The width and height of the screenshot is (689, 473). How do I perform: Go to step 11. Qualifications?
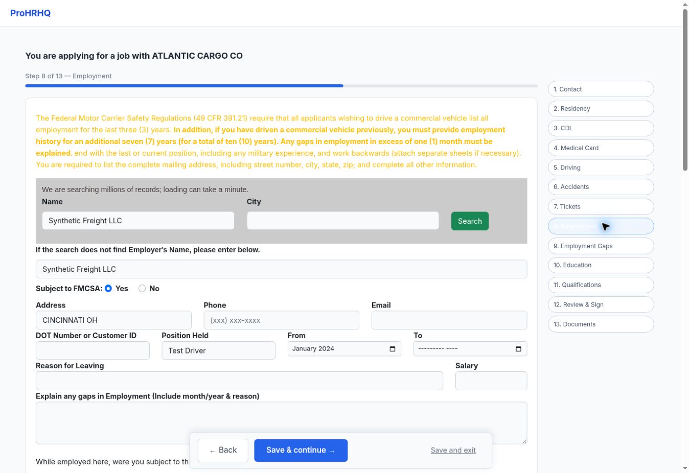click(x=601, y=285)
